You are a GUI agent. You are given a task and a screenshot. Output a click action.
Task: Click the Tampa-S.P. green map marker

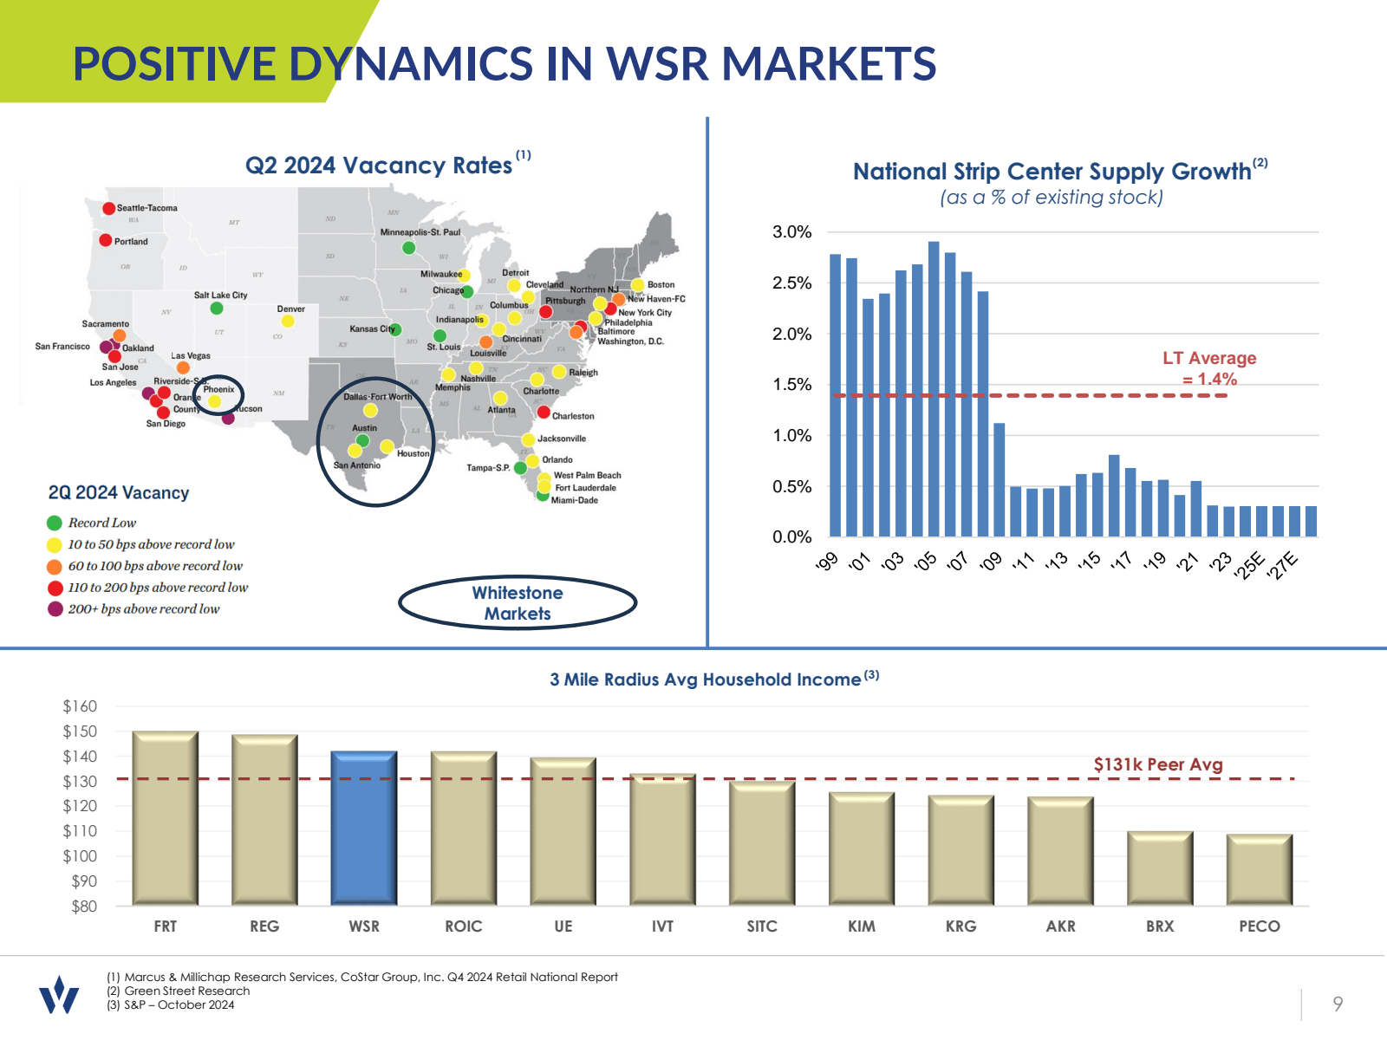(520, 468)
